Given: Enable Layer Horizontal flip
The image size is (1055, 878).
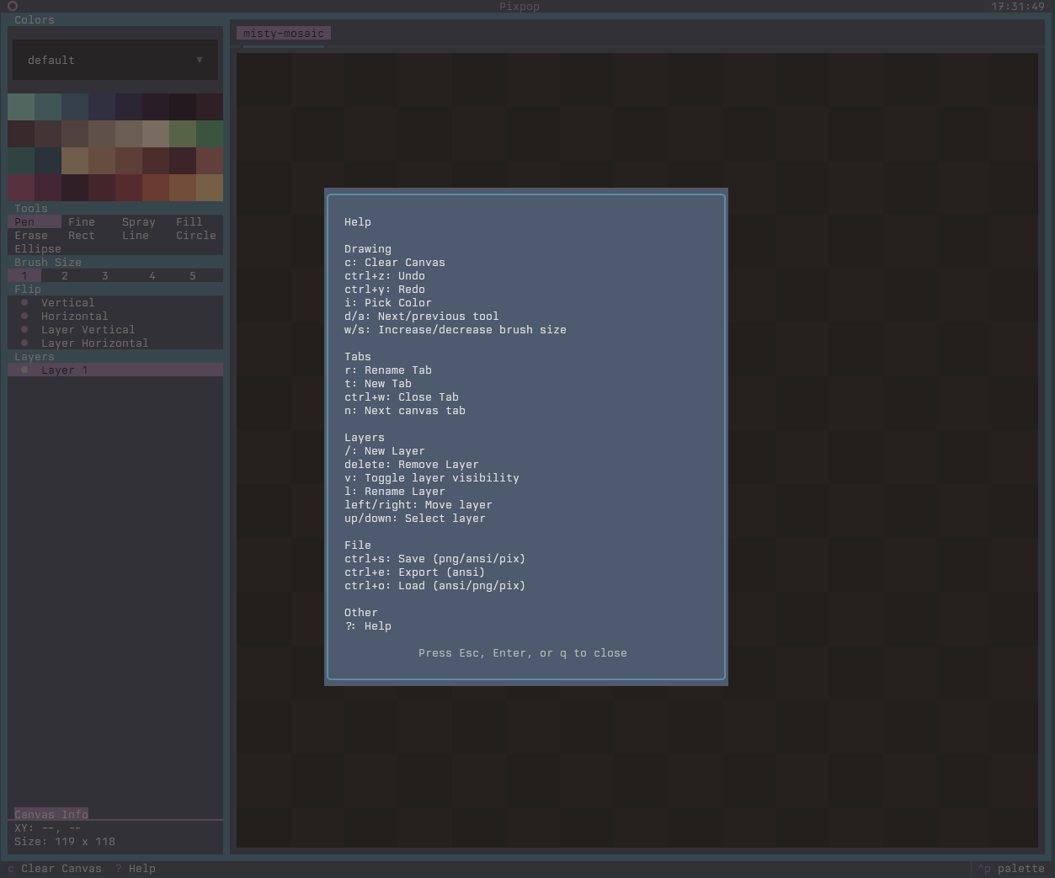Looking at the screenshot, I should pyautogui.click(x=95, y=343).
